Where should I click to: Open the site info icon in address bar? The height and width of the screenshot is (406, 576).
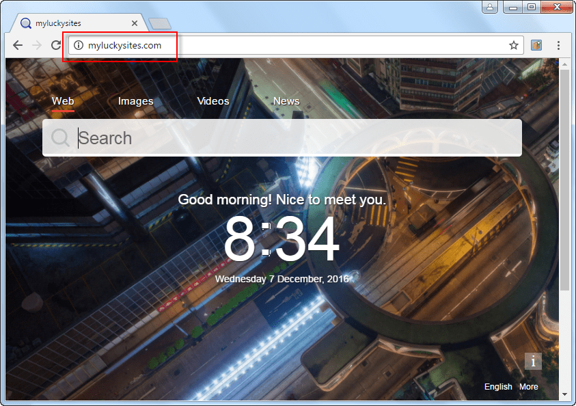tap(79, 45)
